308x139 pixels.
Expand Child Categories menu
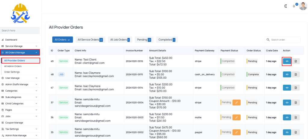tap(20, 104)
